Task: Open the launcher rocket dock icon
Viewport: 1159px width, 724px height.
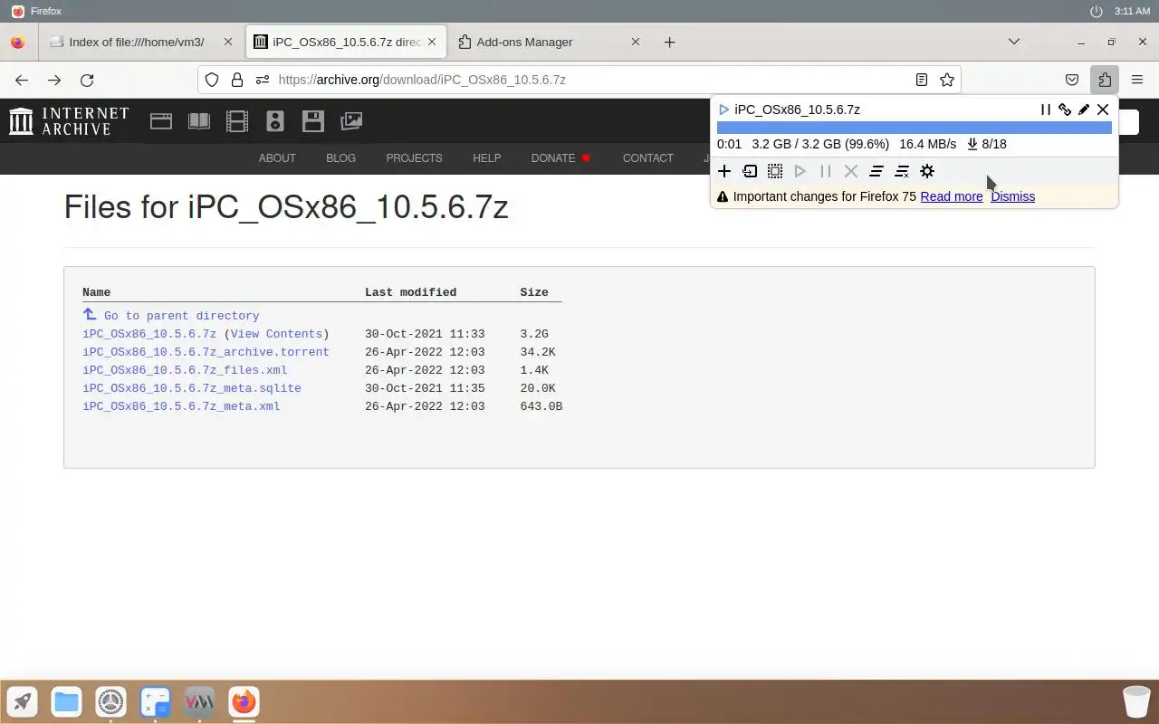Action: click(x=23, y=701)
